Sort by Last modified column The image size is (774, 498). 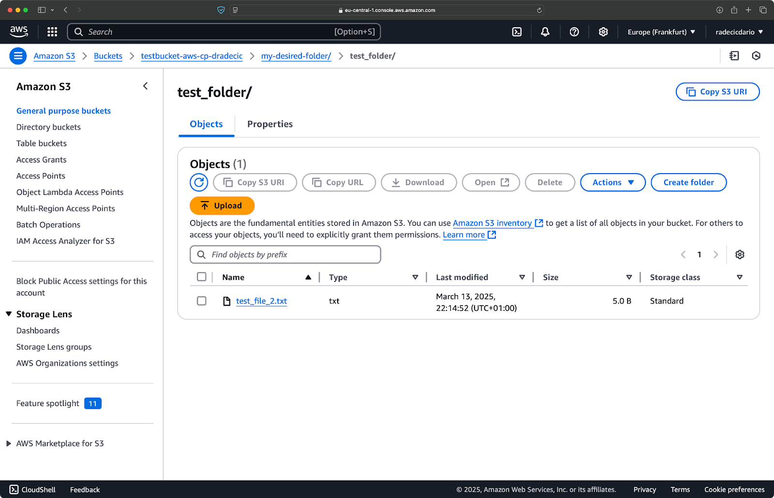coord(522,277)
